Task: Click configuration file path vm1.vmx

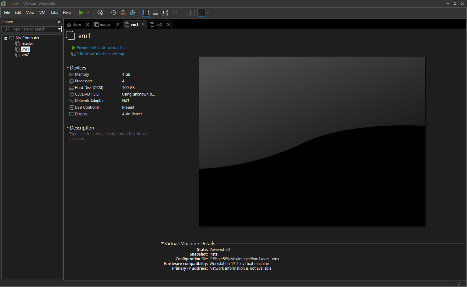Action: 245,259
